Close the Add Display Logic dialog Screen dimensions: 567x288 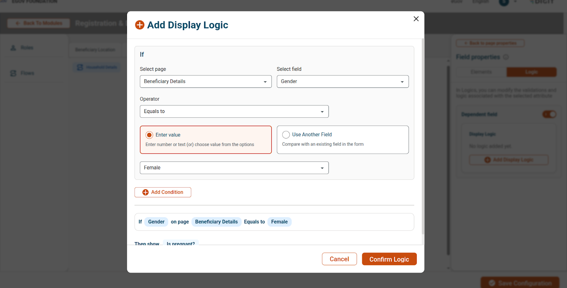(x=416, y=19)
